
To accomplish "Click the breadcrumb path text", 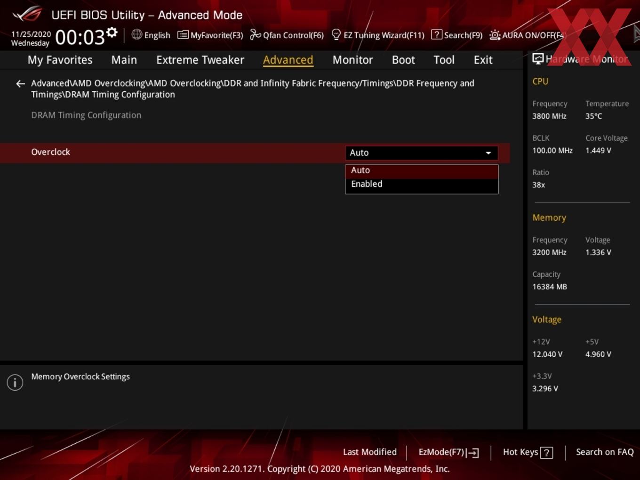I will click(253, 89).
